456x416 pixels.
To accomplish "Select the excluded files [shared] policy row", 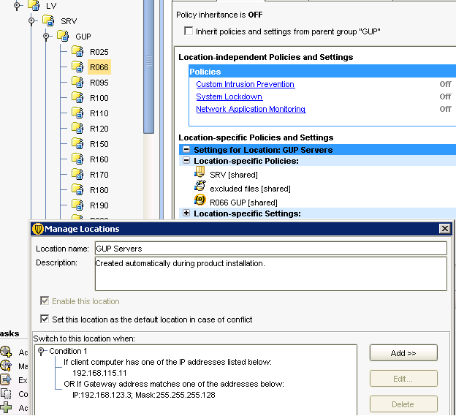I will tap(250, 189).
